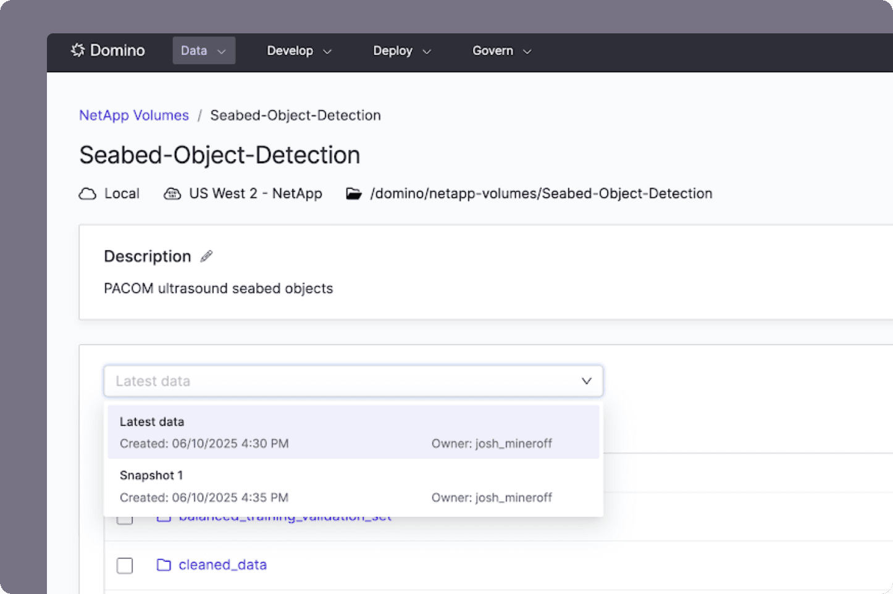This screenshot has width=893, height=594.
Task: Open the Govern menu
Action: pyautogui.click(x=502, y=51)
